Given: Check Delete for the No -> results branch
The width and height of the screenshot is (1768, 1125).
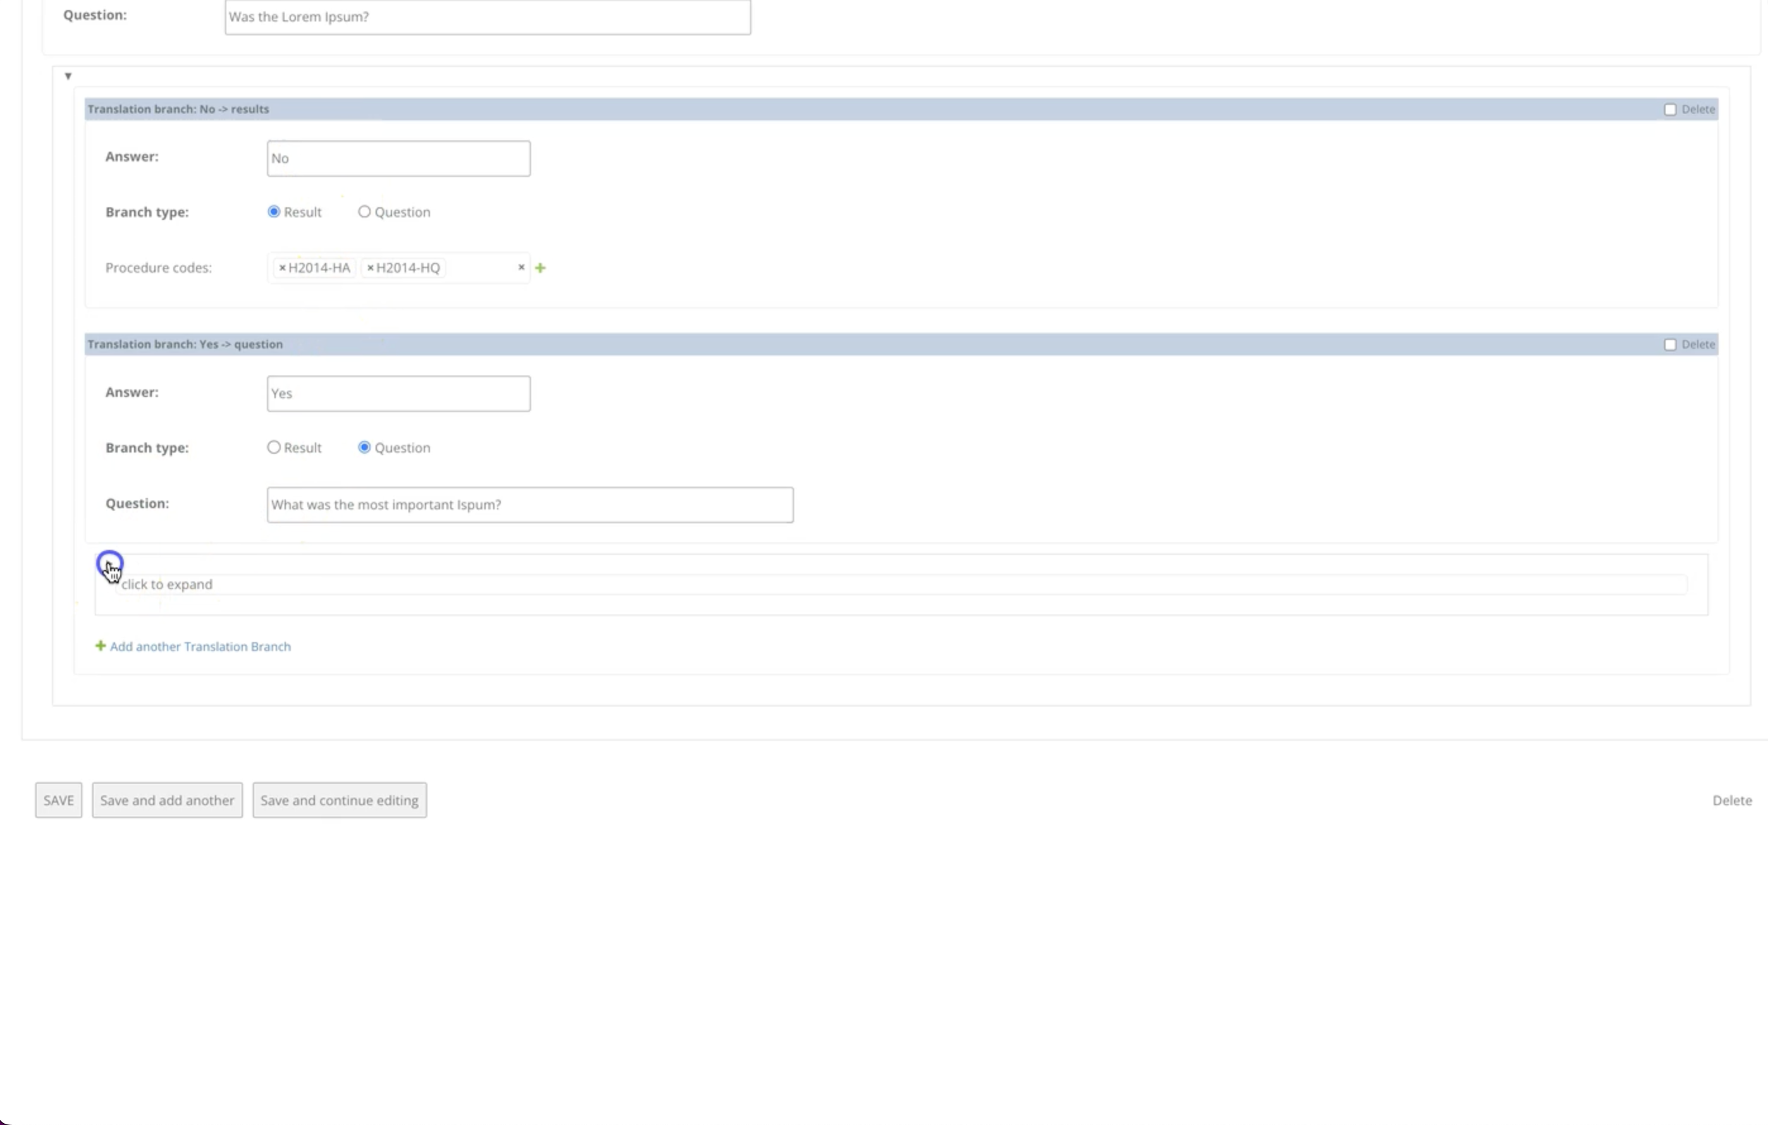Looking at the screenshot, I should (x=1669, y=109).
